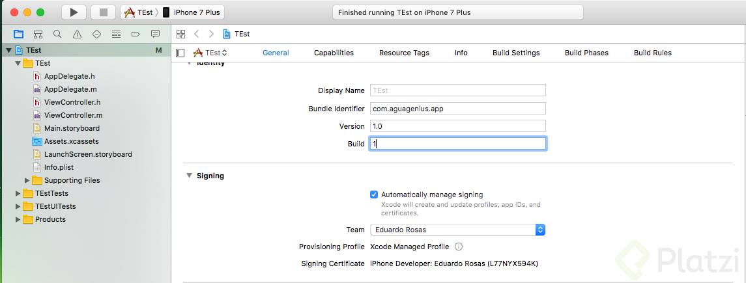Screen dimensions: 746x283
Task: Expand the Products group
Action: [x=18, y=219]
